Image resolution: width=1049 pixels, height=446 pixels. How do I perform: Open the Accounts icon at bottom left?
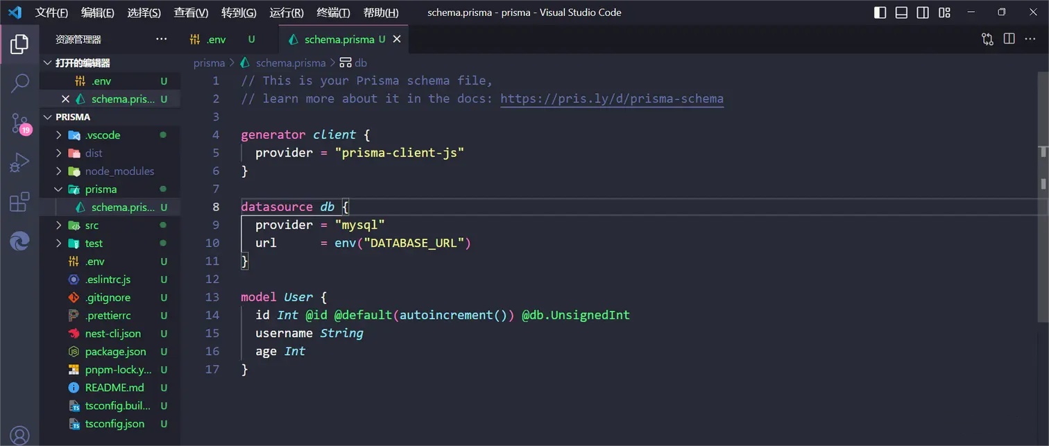click(x=19, y=434)
